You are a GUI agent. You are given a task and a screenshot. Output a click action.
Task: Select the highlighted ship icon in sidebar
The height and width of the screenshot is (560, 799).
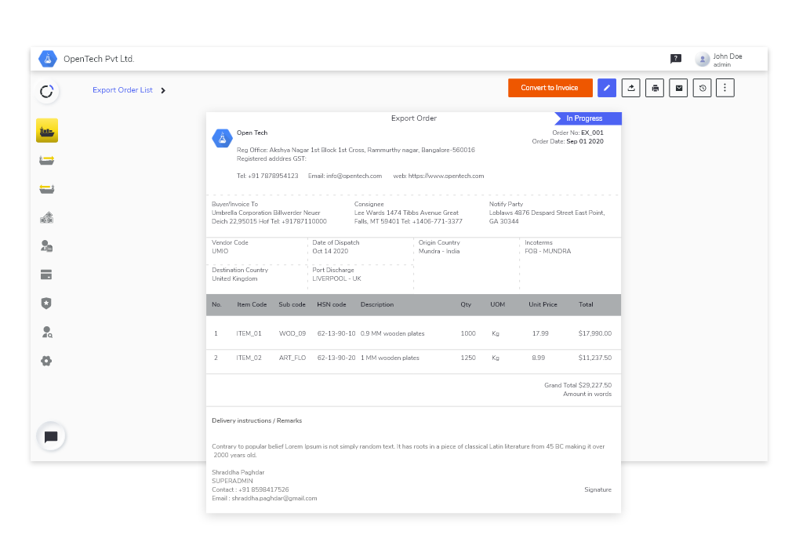[47, 131]
